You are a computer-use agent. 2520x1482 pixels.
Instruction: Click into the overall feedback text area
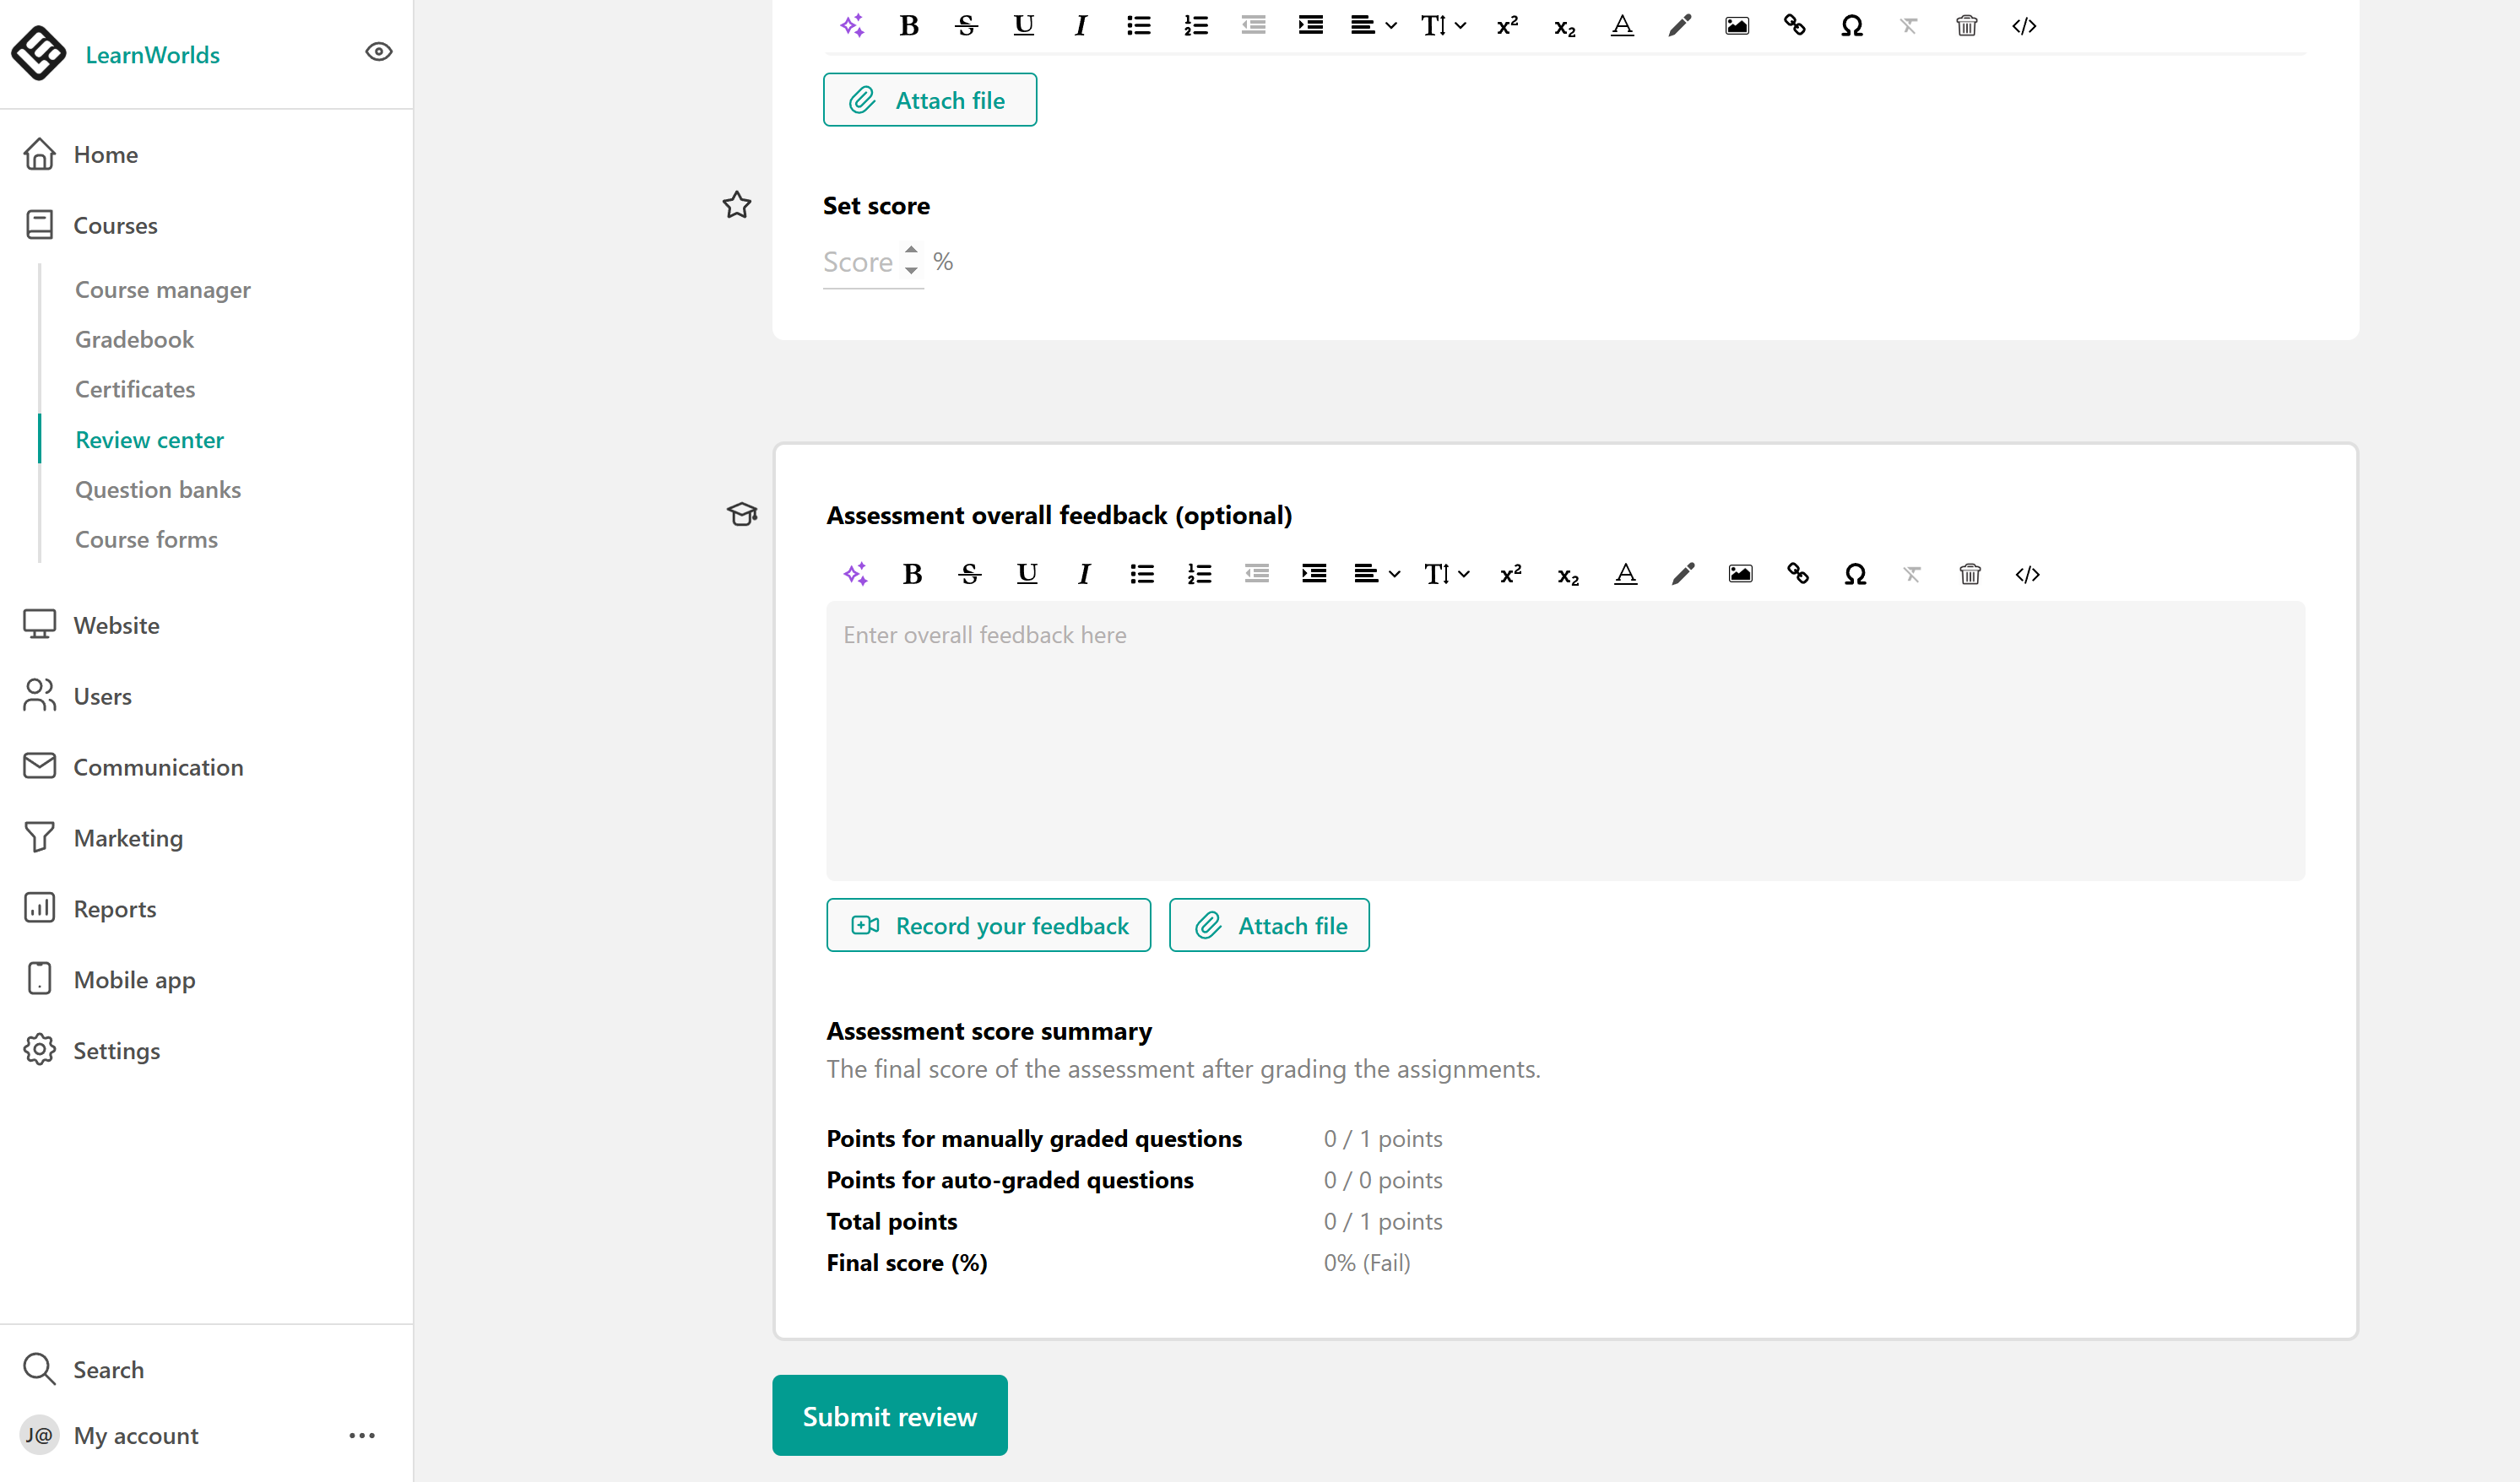tap(1565, 740)
